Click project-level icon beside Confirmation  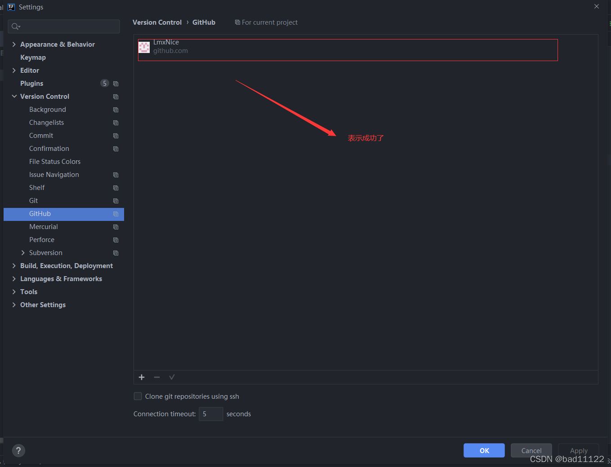pyautogui.click(x=116, y=149)
